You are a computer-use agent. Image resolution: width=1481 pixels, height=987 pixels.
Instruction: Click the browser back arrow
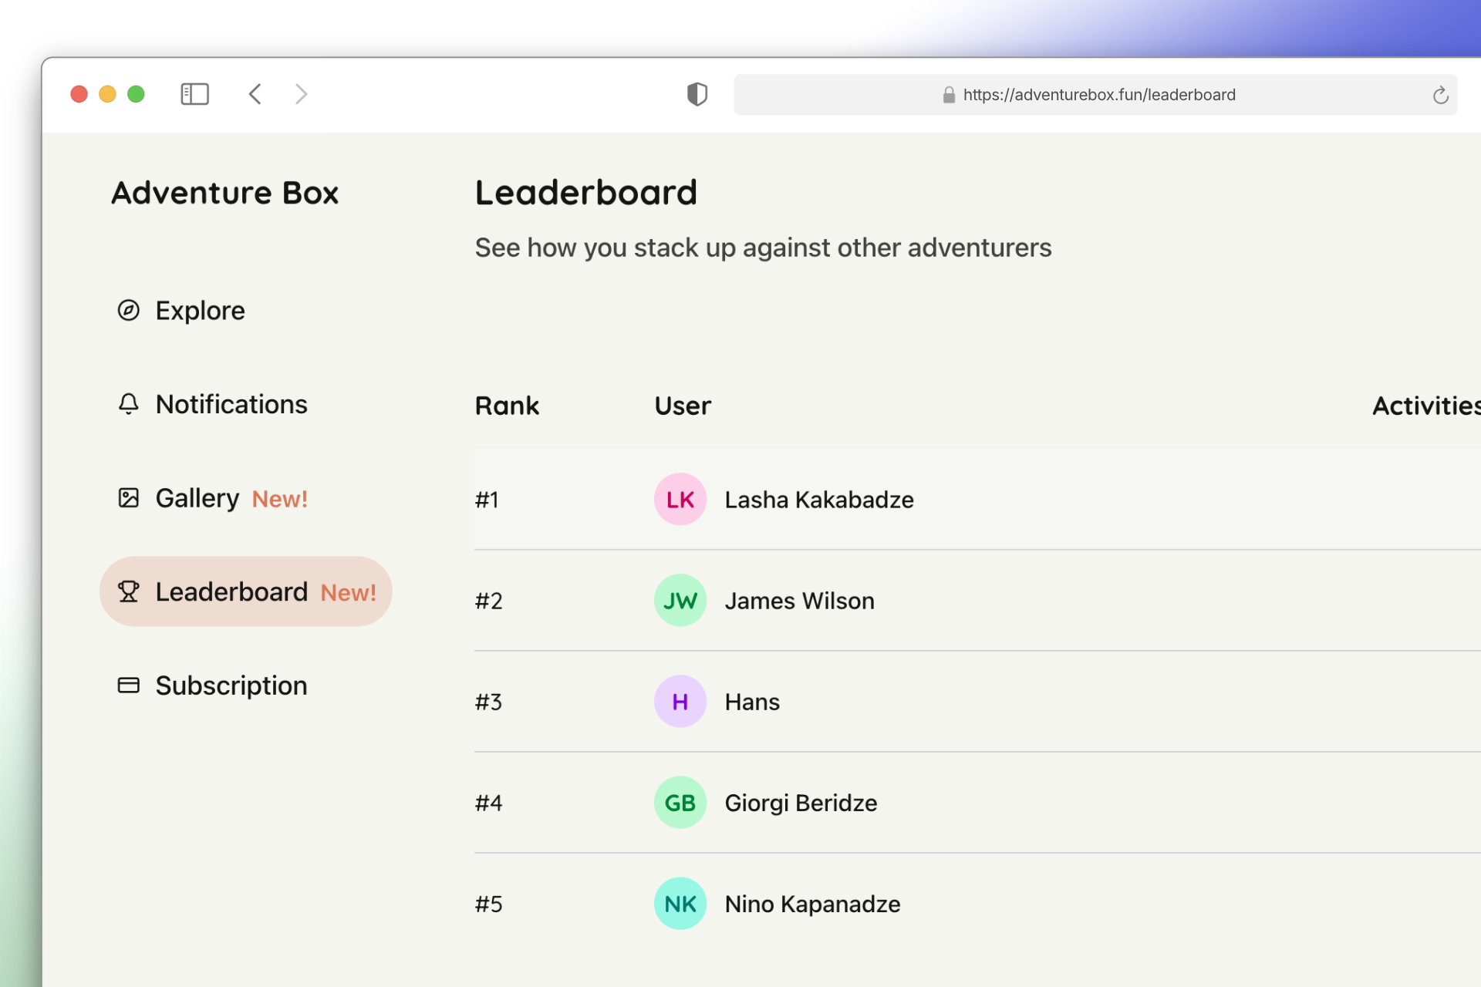click(255, 93)
